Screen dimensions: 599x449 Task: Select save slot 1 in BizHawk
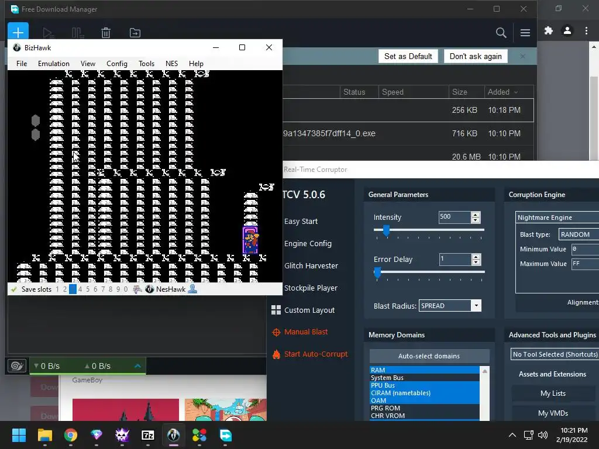(57, 289)
